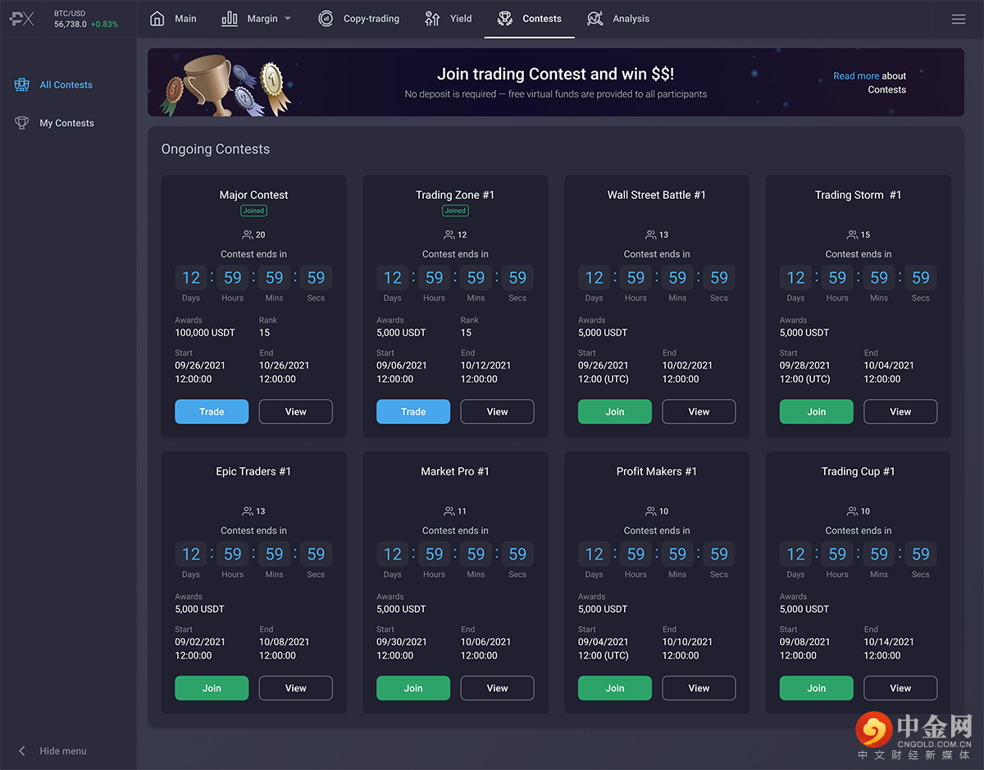Click the BTC/USD price ticker
Screen dimensions: 984x770
click(86, 19)
